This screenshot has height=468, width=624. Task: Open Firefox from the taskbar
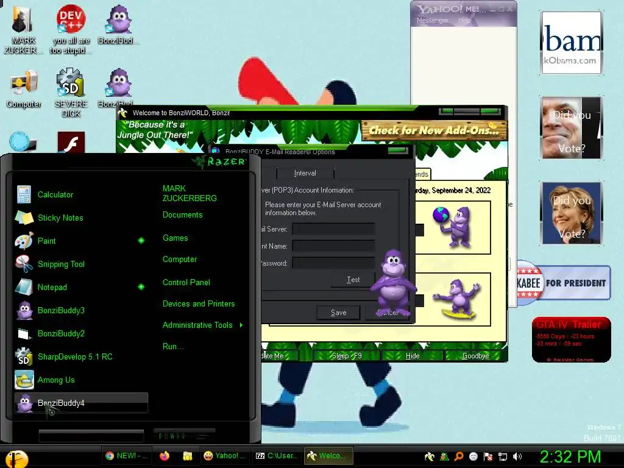click(x=165, y=456)
